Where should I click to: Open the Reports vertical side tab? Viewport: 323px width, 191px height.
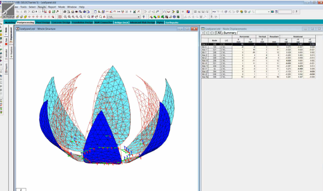[x=6, y=68]
